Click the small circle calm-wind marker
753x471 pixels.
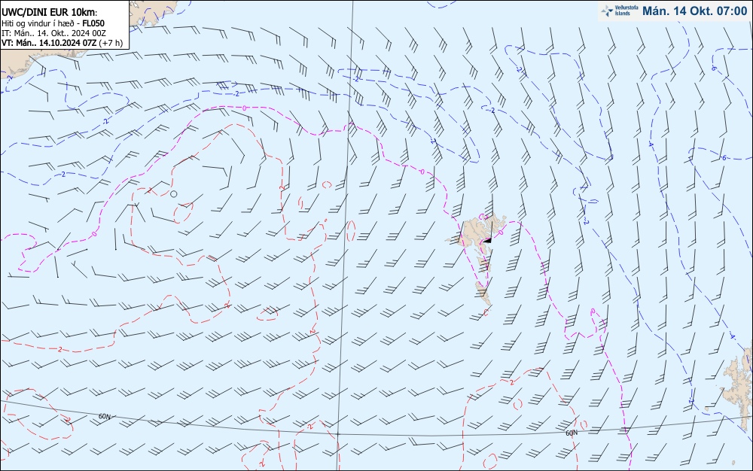[x=174, y=194]
